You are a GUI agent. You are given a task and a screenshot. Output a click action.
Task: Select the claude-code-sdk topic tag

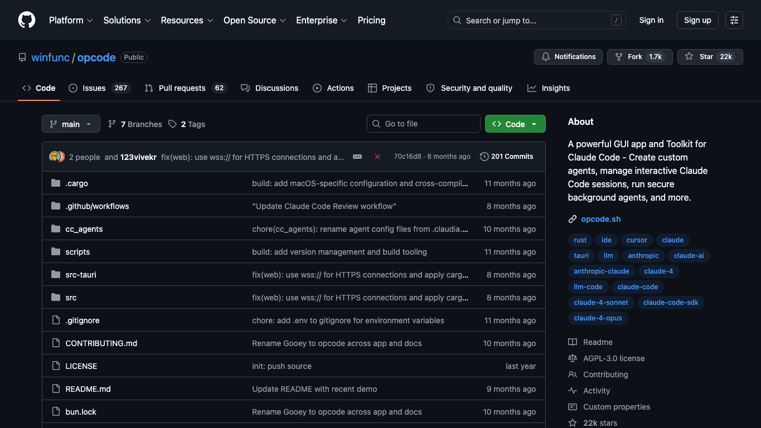pos(671,303)
